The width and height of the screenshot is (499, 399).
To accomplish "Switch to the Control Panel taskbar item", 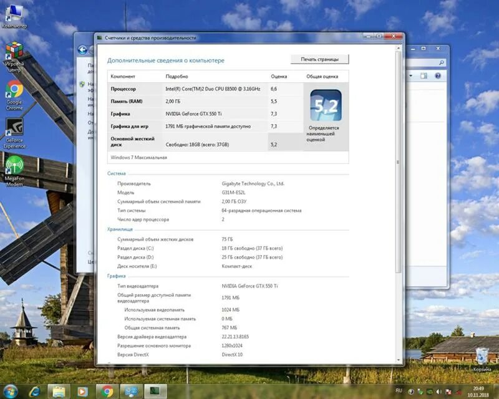I will 131,392.
